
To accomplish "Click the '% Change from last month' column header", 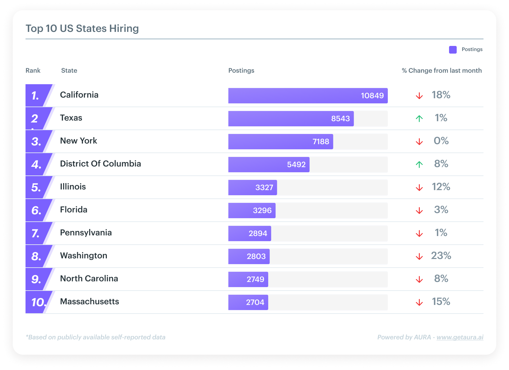I will [441, 70].
